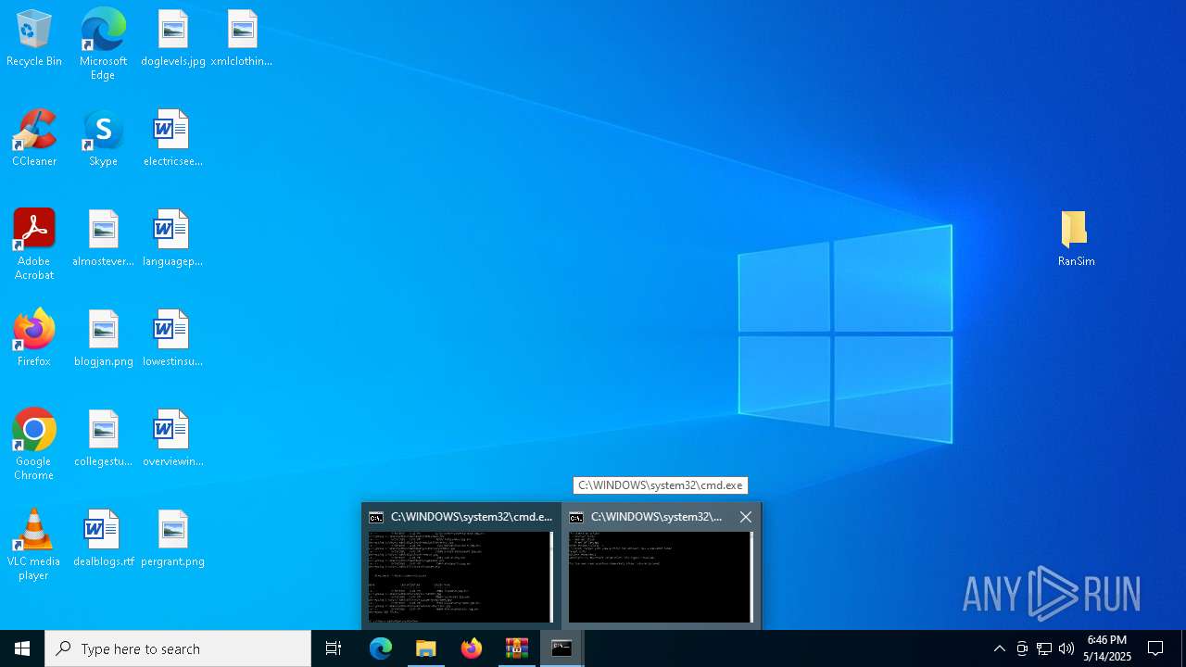Screen dimensions: 1186x667
Task: Select the languagep... Word document
Action: pyautogui.click(x=173, y=239)
